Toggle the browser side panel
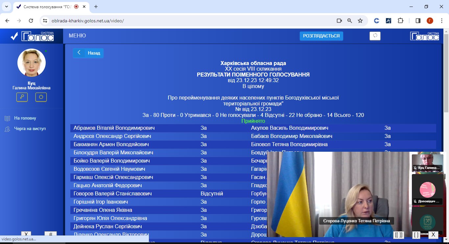Screen dimensions: 449x244 click(418, 21)
